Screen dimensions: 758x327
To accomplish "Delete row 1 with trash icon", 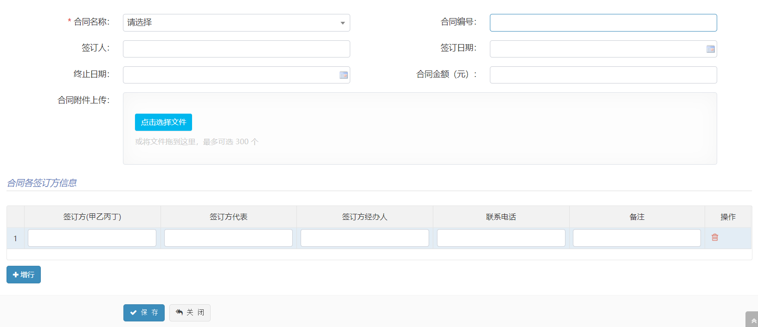I will (714, 237).
